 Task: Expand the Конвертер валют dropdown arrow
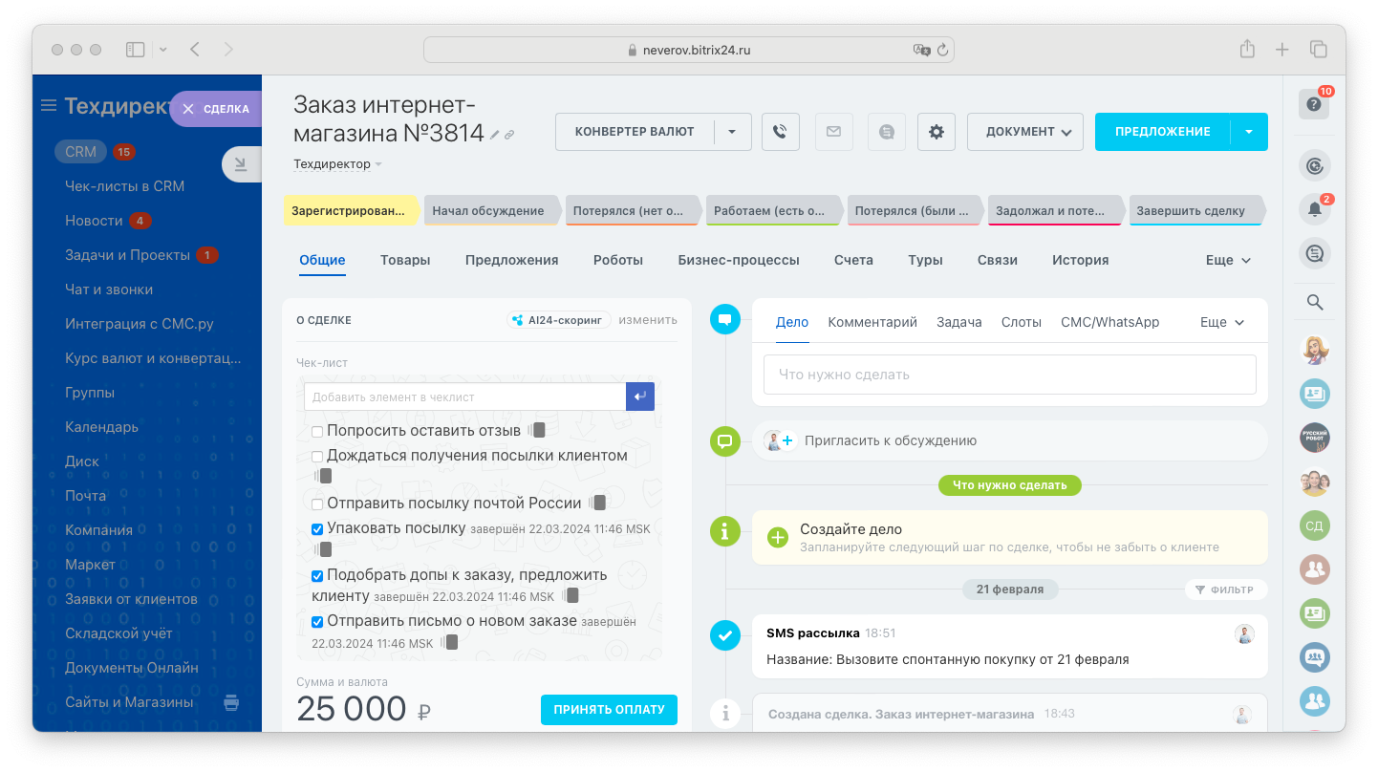(x=733, y=132)
